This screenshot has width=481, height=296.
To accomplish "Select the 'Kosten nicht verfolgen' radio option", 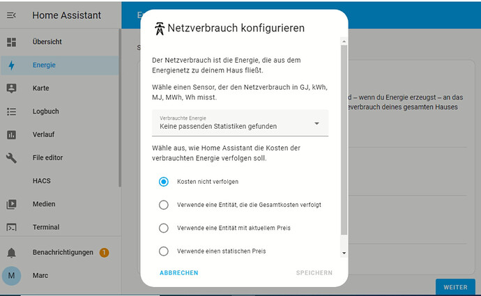I will coord(164,182).
